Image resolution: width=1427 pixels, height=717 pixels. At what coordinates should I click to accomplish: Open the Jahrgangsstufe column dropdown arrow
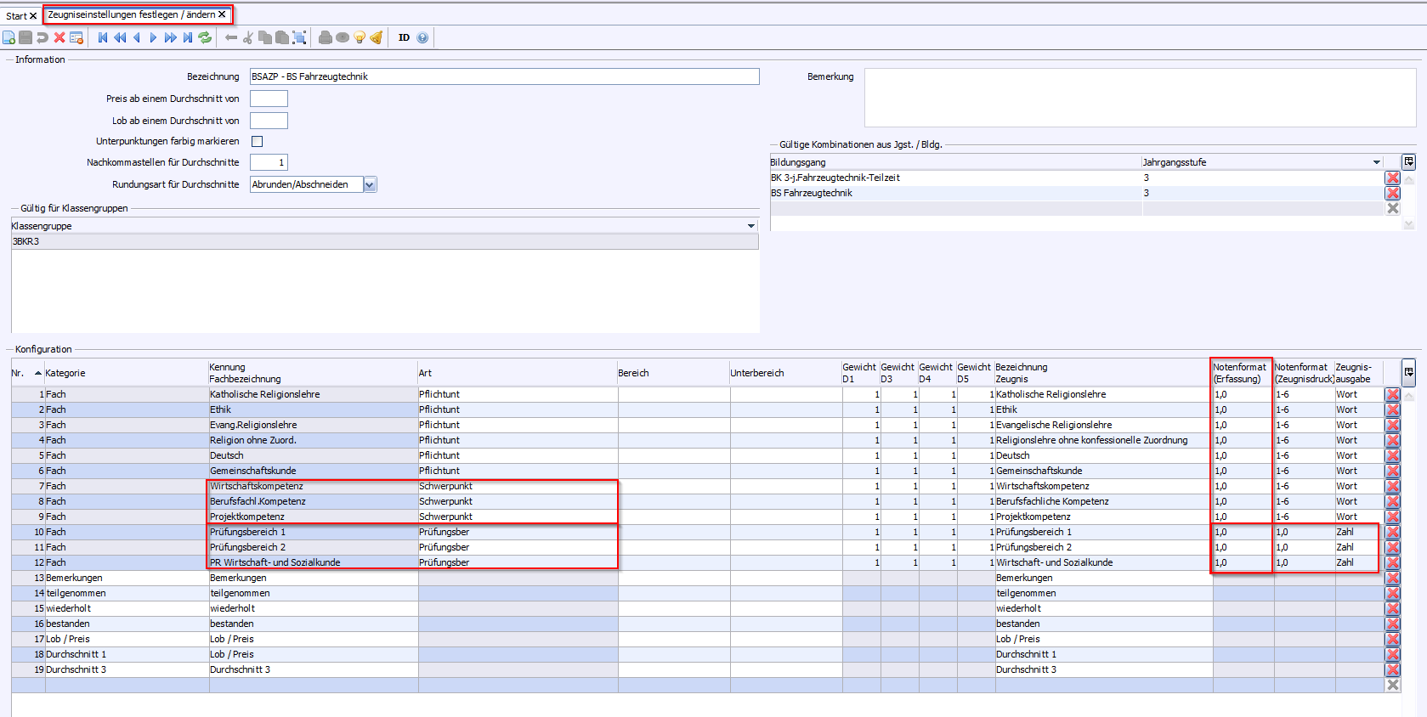point(1376,162)
